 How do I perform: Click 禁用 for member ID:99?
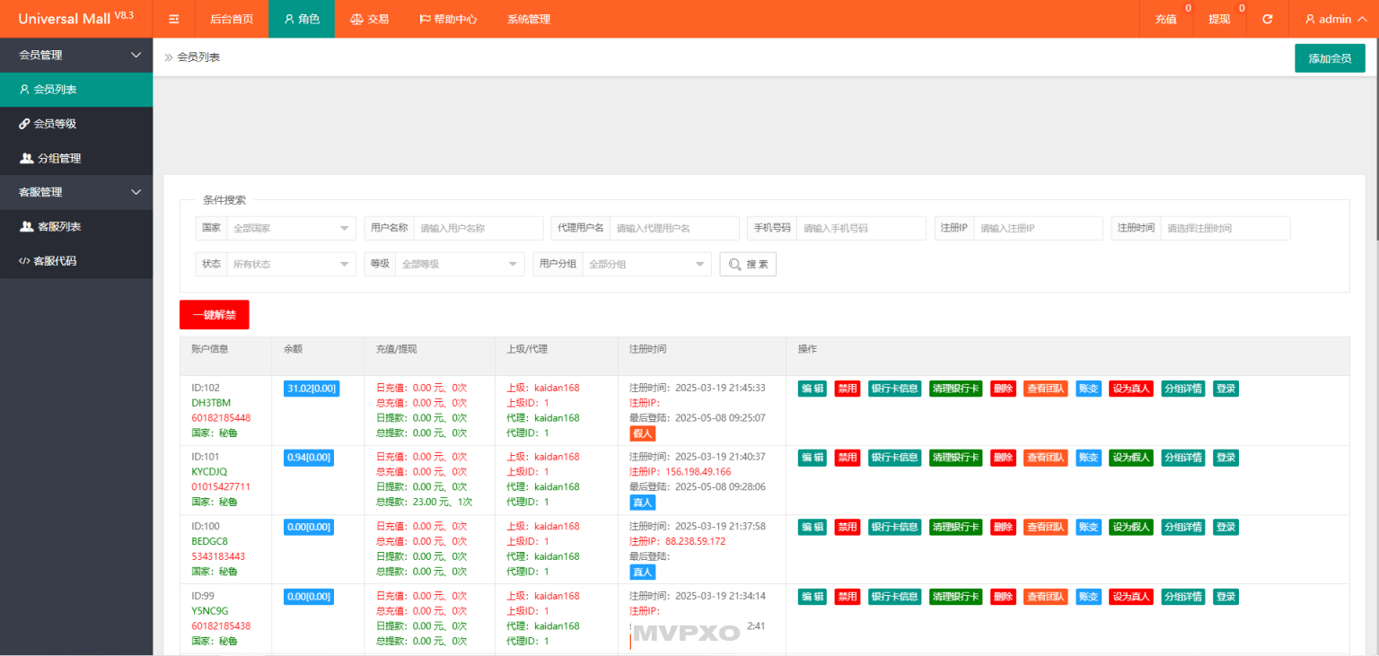[x=848, y=597]
